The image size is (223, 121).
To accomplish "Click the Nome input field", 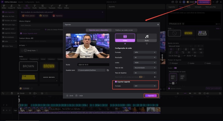I will [x=92, y=64].
